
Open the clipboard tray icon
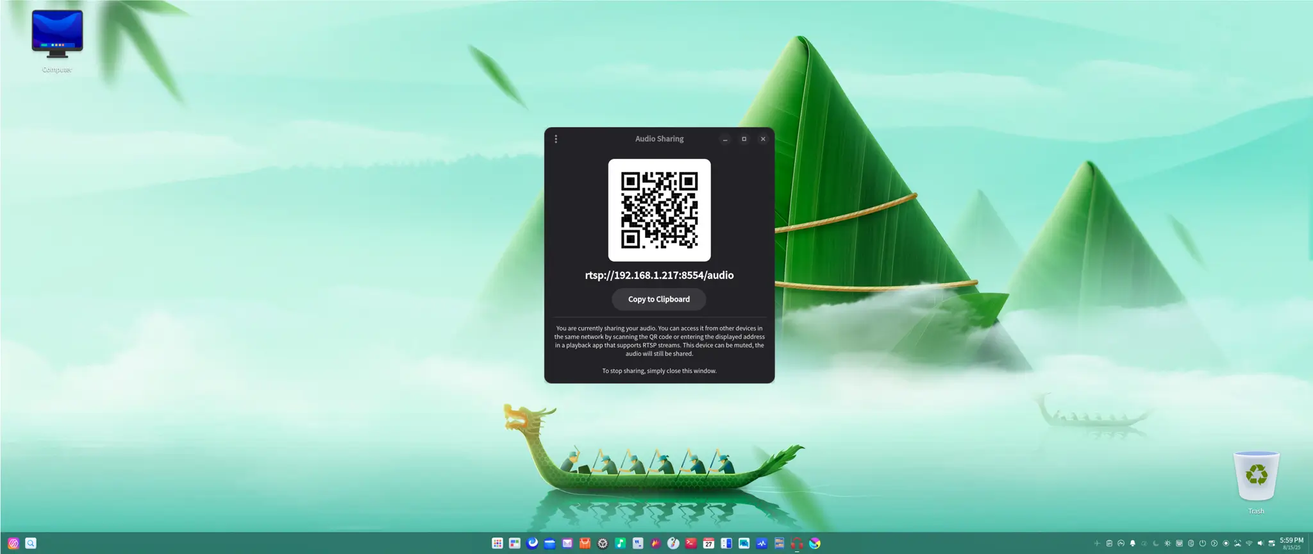[x=1109, y=544]
